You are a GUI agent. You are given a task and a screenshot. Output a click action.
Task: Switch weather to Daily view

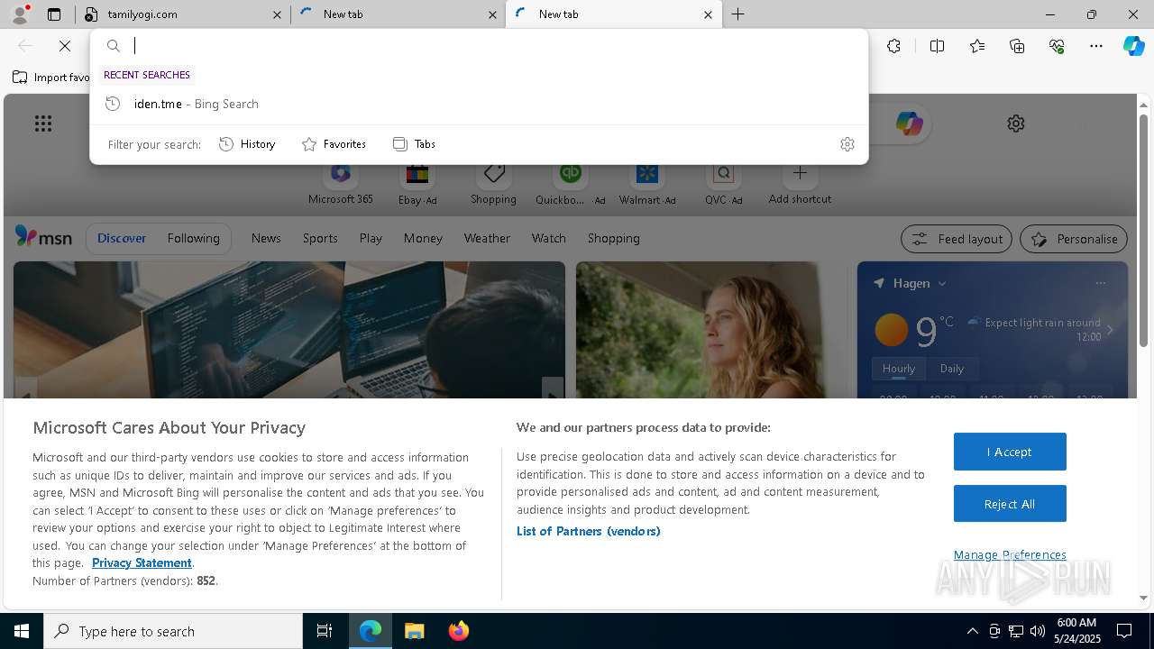coord(951,369)
